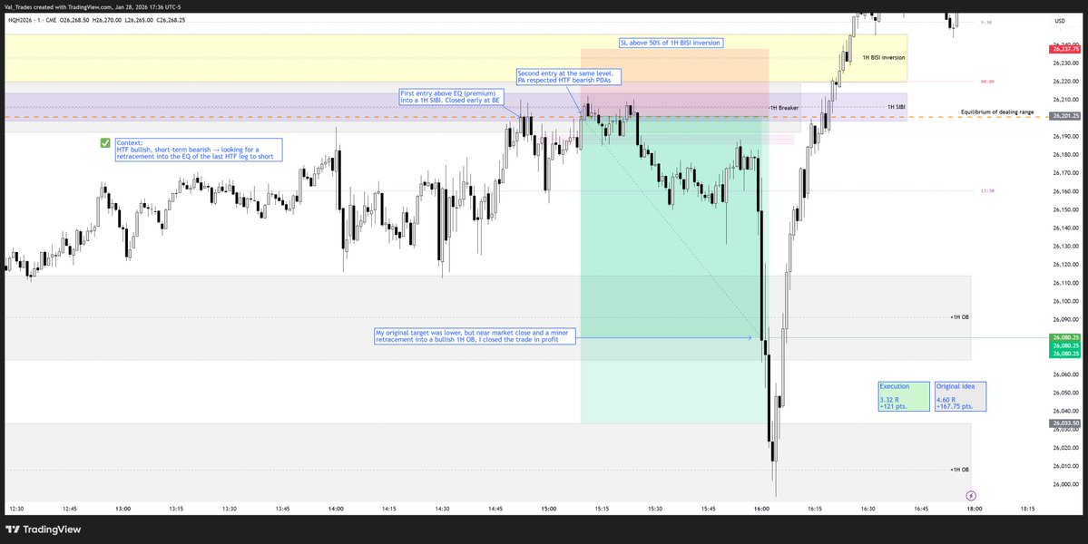The image size is (1088, 544).
Task: Click the 'My original target was lower' note
Action: tap(474, 336)
